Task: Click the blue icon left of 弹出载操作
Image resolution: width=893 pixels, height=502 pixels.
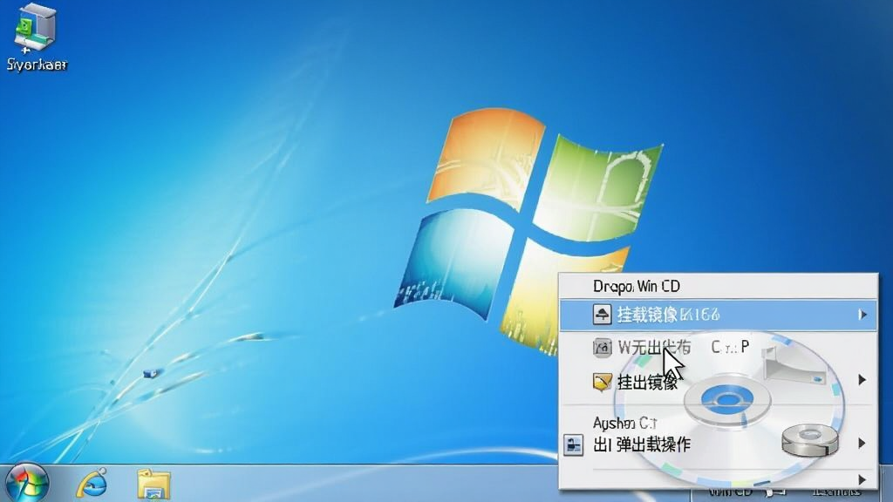Action: [574, 444]
